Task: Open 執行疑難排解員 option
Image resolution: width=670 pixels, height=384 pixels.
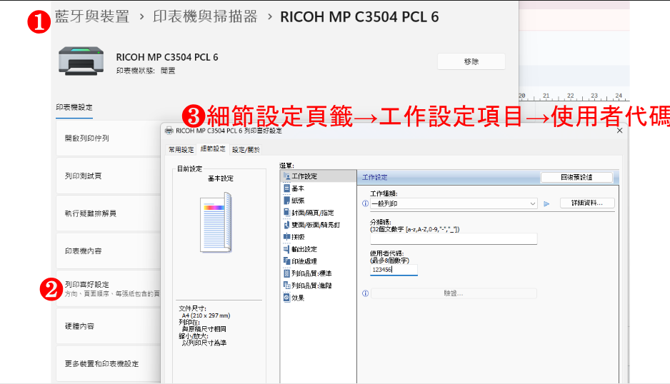Action: pos(109,213)
